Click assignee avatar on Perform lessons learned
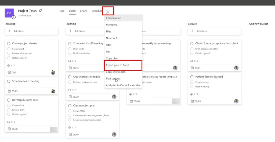This screenshot has height=142, width=275. pyautogui.click(x=236, y=101)
